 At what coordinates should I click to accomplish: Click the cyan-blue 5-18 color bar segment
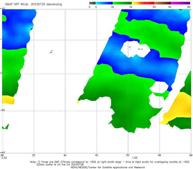(x=104, y=3)
